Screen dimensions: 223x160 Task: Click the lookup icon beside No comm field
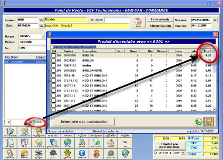[215, 20]
